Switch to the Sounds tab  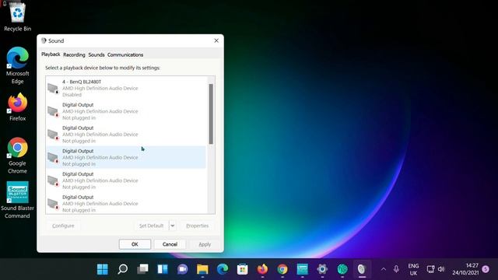[96, 54]
